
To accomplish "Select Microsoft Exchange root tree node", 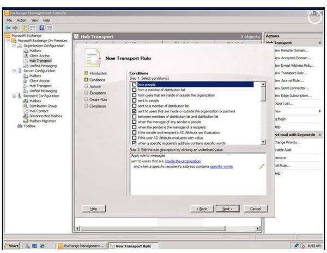I will coord(26,35).
